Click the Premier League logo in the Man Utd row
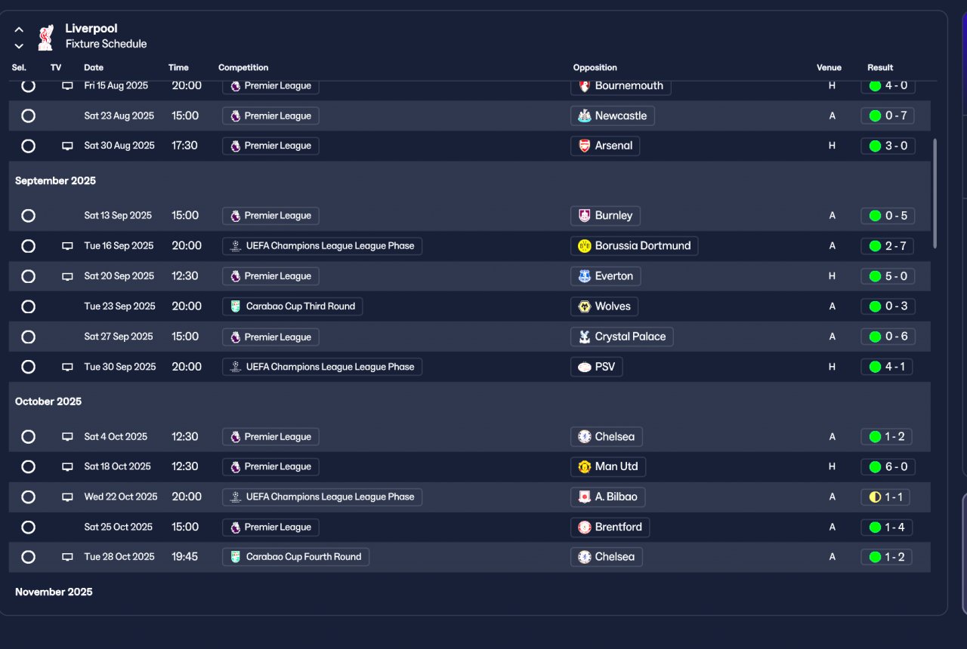This screenshot has height=649, width=967. pyautogui.click(x=236, y=466)
